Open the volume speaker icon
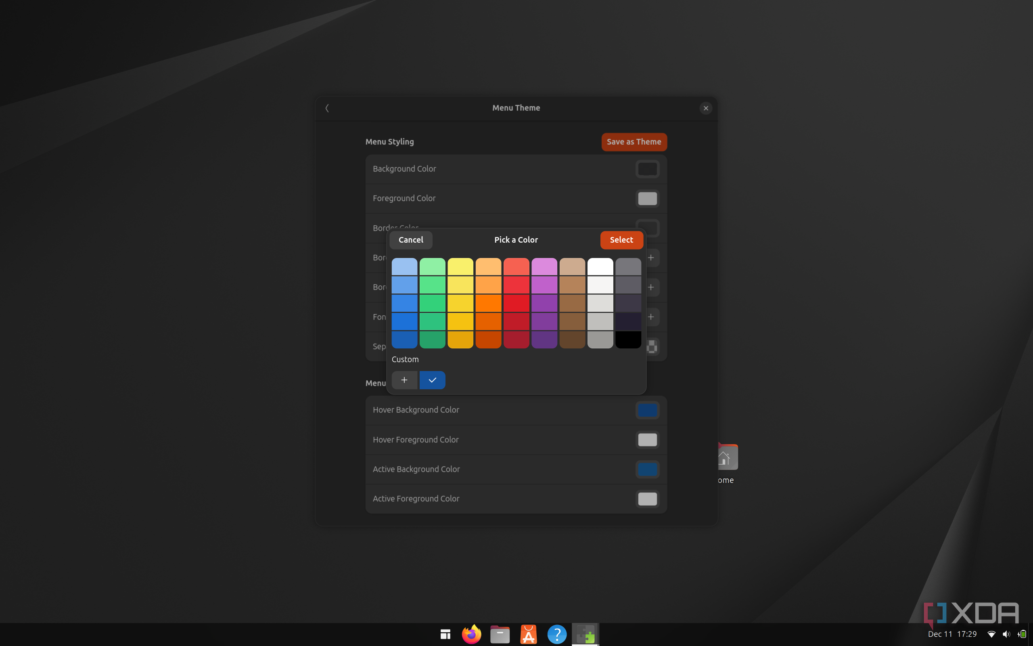1033x646 pixels. pos(1006,634)
